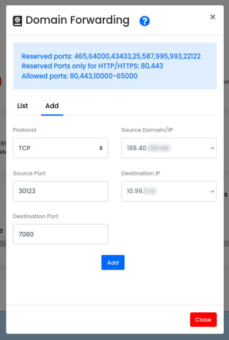The width and height of the screenshot is (229, 340).
Task: Click the Reserved ports info text
Action: tap(111, 56)
